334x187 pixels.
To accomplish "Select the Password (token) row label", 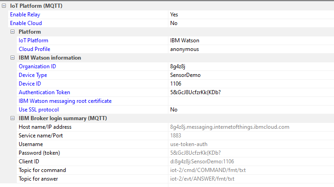I will click(39, 153).
